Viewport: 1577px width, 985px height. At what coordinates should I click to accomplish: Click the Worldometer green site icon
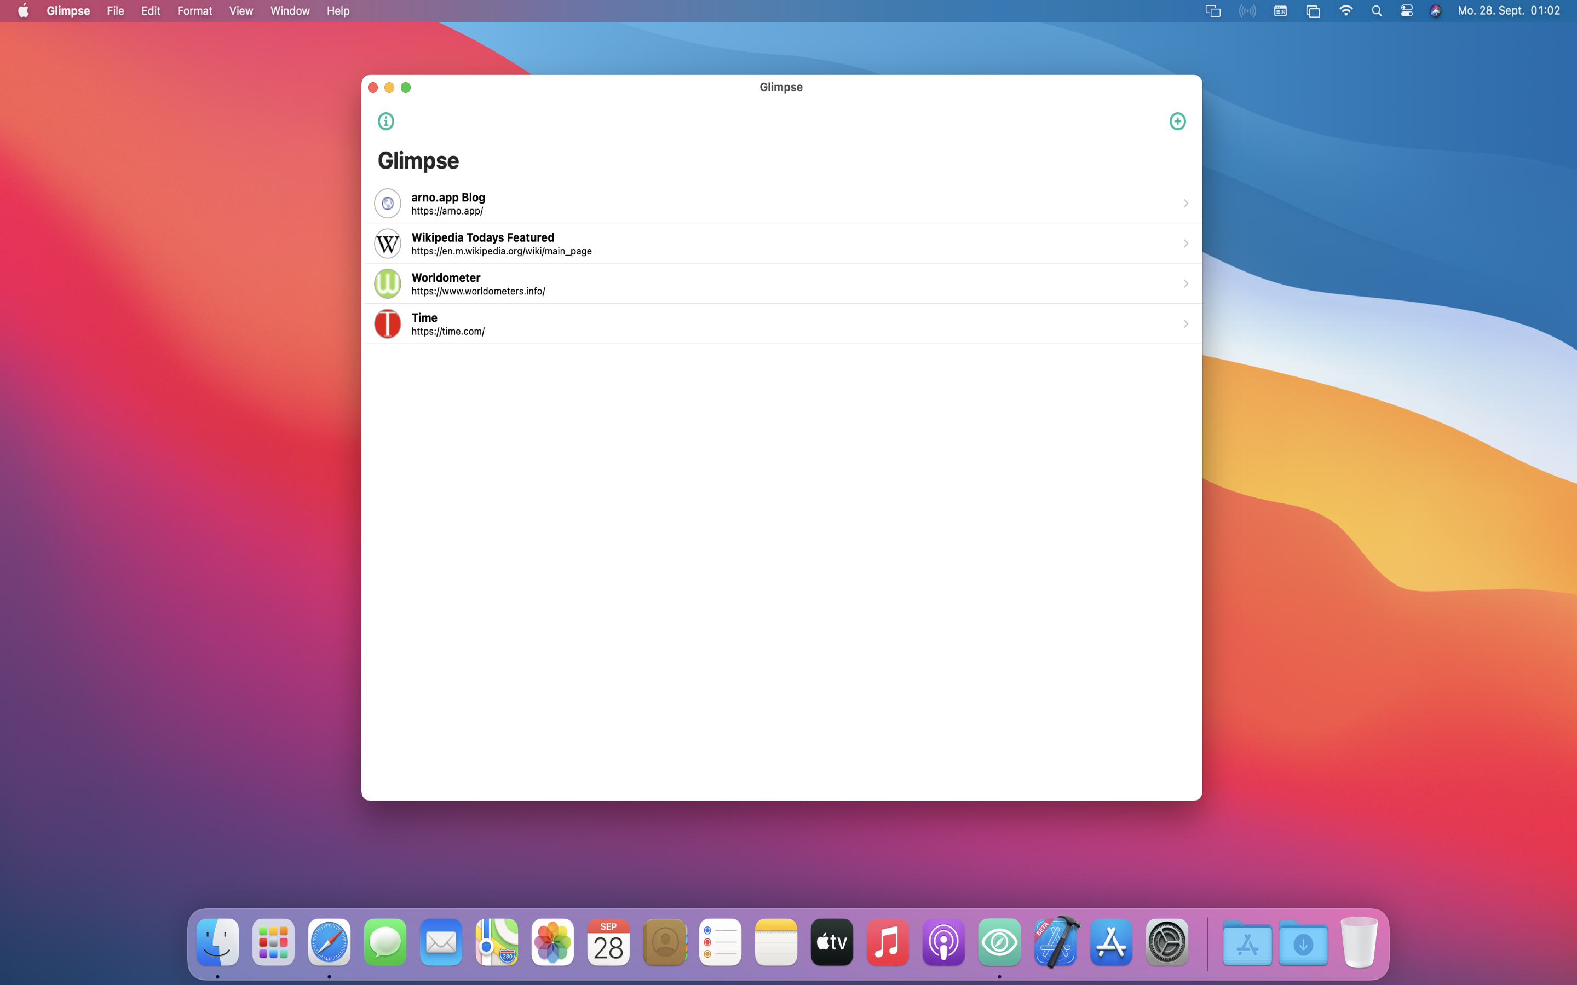(387, 283)
